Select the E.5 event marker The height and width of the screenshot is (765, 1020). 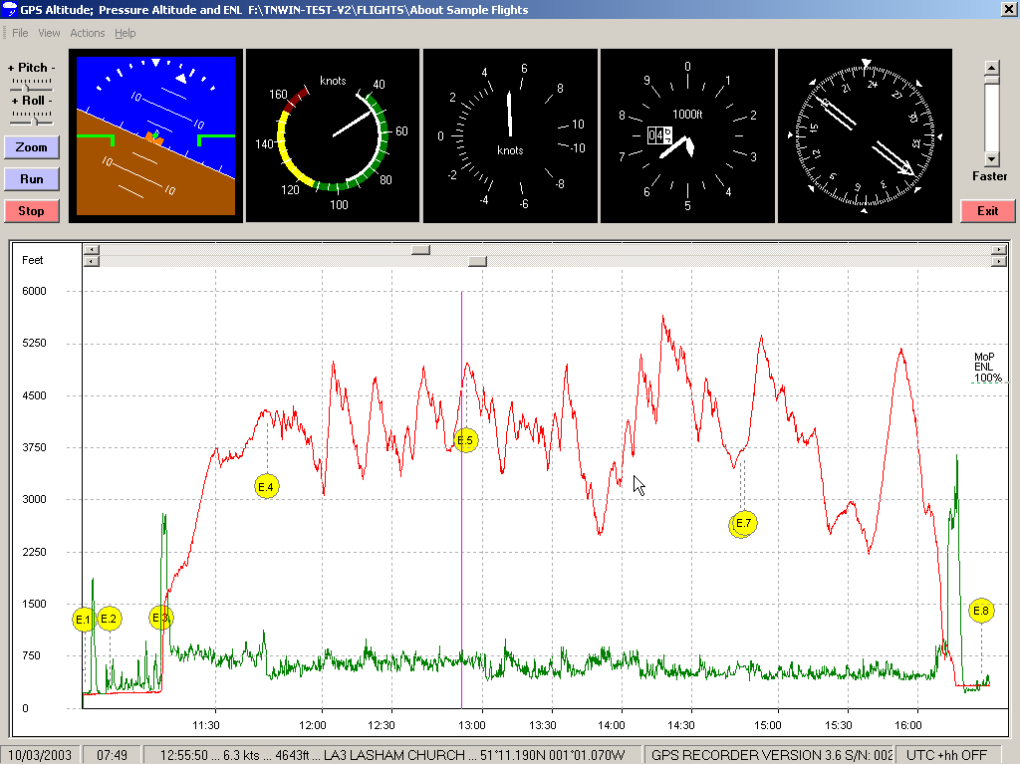[x=465, y=440]
